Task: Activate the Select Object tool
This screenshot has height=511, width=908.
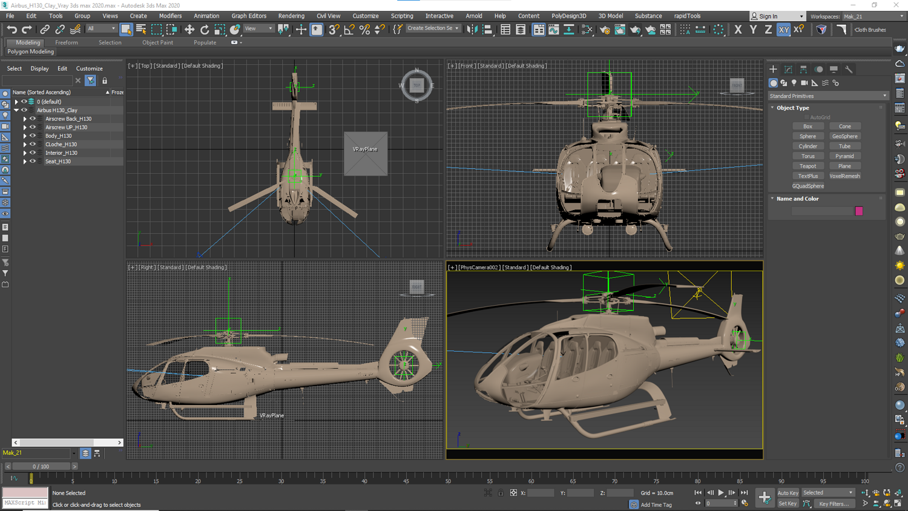Action: click(x=126, y=29)
